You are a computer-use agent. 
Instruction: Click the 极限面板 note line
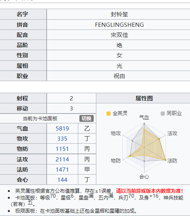76,211
